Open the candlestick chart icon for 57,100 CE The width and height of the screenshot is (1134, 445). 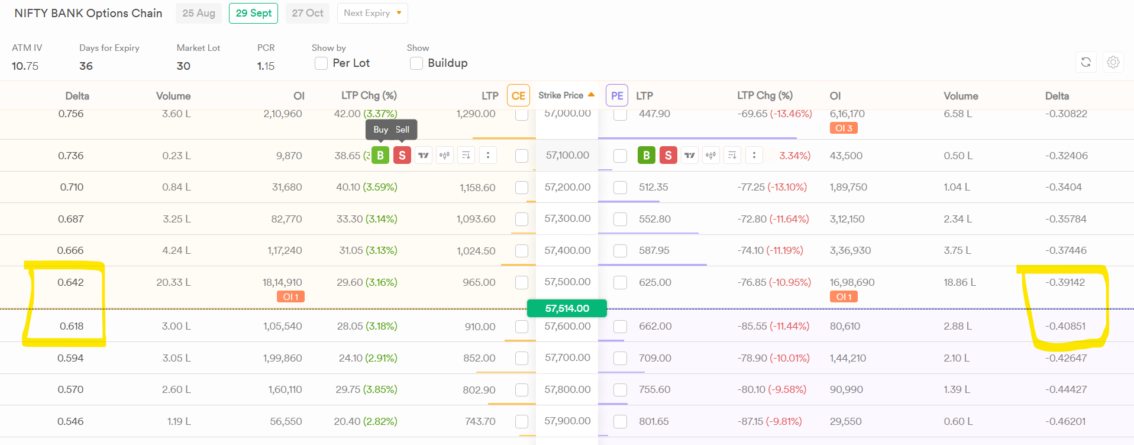(x=444, y=156)
